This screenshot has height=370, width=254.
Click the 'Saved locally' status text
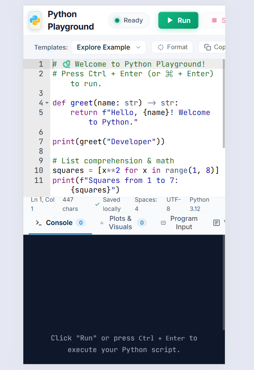112,204
